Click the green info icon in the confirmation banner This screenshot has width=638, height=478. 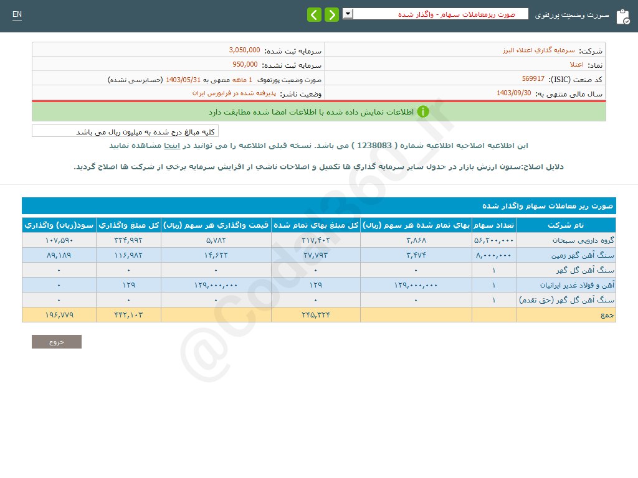[423, 111]
